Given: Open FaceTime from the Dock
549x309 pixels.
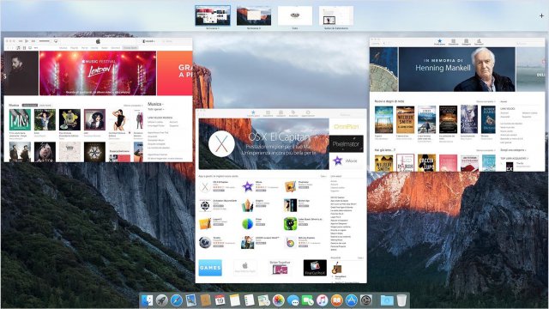Looking at the screenshot, I should (307, 300).
